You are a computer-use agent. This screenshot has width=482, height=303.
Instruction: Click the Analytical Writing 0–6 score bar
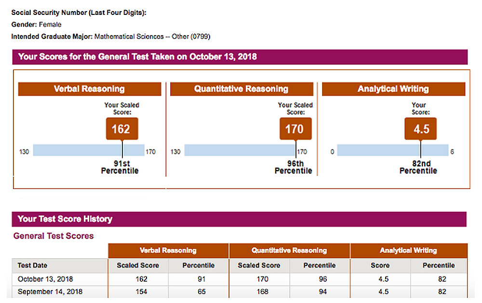point(392,151)
